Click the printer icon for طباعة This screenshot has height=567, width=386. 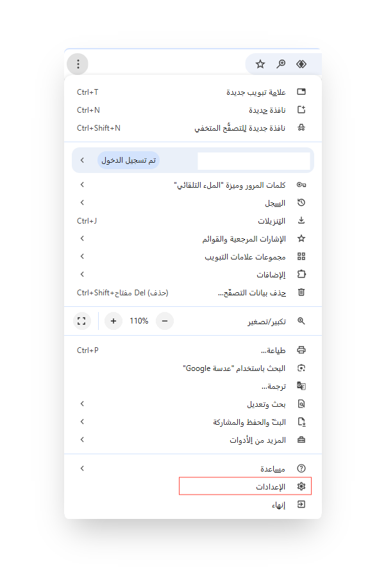click(x=301, y=350)
